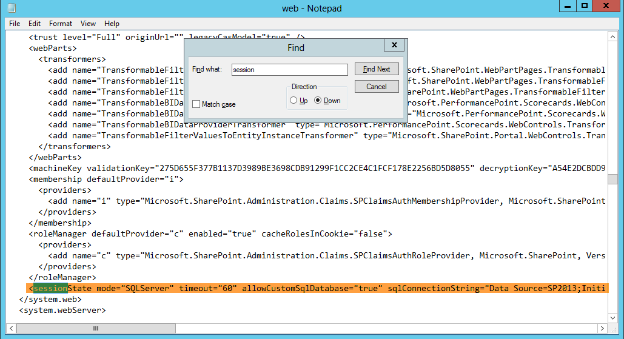Viewport: 624px width, 339px height.
Task: Click the </membership> closing tag
Action: [x=59, y=223]
